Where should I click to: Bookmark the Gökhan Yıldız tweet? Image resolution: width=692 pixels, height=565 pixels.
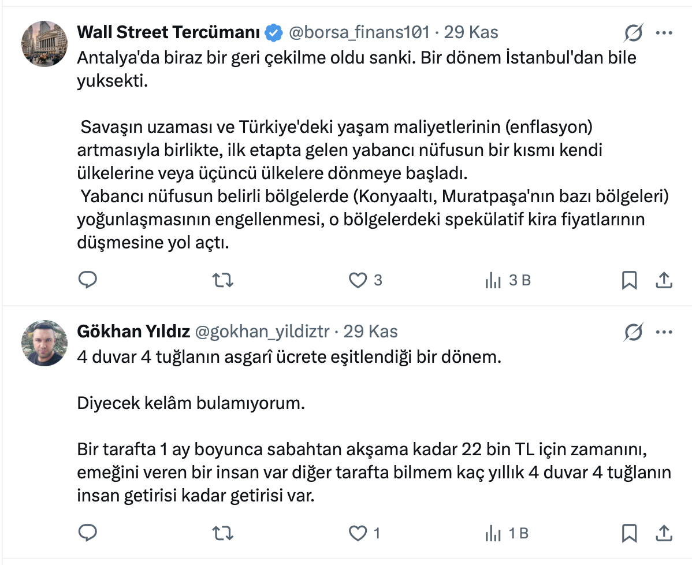629,533
